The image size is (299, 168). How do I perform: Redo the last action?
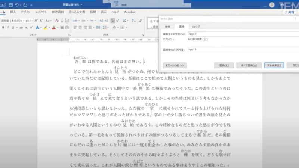tap(25, 5)
